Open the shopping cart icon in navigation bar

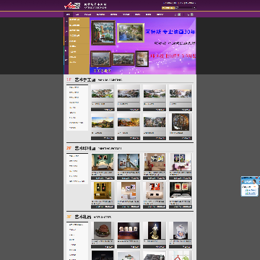tap(191, 14)
